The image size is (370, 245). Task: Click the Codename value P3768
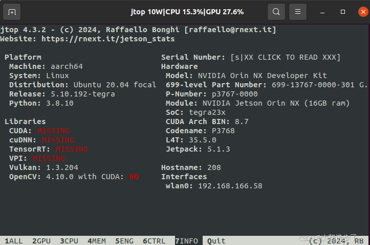click(x=223, y=131)
